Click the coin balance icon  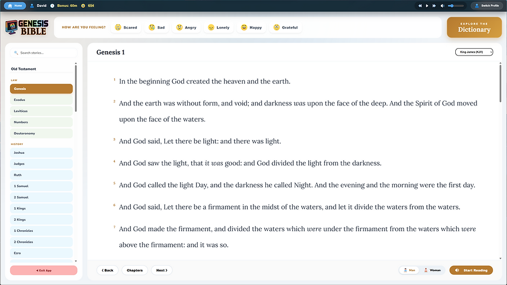[83, 6]
